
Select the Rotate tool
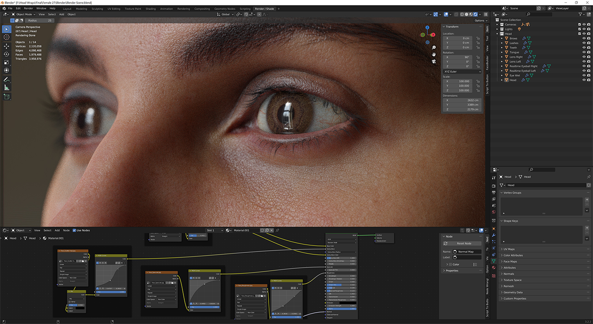(6, 54)
